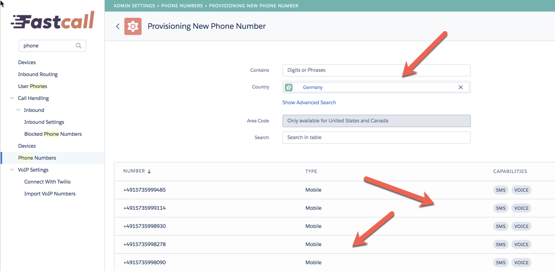Open Connect With Twilio
Image resolution: width=555 pixels, height=271 pixels.
click(47, 182)
